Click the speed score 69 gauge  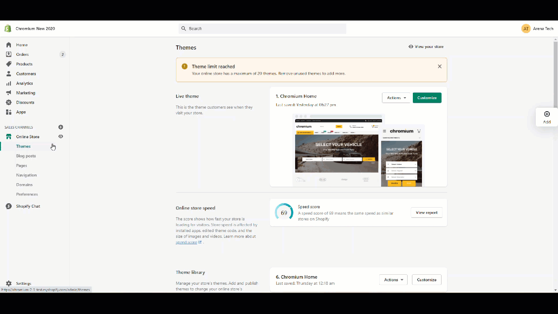[x=284, y=213]
